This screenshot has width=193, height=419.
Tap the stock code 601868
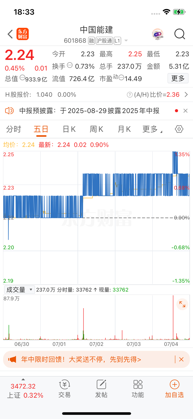[75, 41]
